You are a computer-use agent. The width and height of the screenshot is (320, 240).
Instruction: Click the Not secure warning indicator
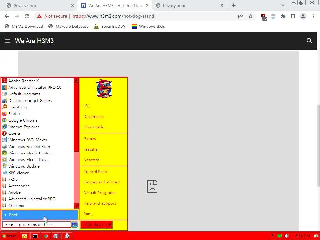coord(52,16)
